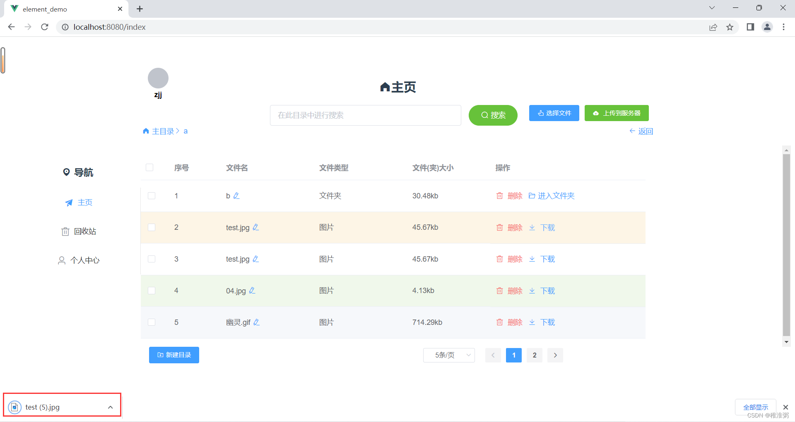This screenshot has height=422, width=795.
Task: Click the home icon next to 主目录 breadcrumb
Action: (145, 131)
